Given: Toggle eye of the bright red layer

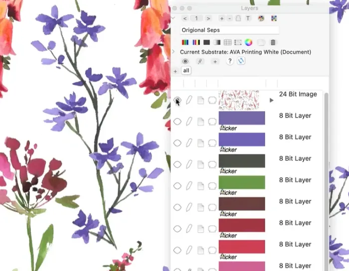Looking at the screenshot, I should 177,250.
